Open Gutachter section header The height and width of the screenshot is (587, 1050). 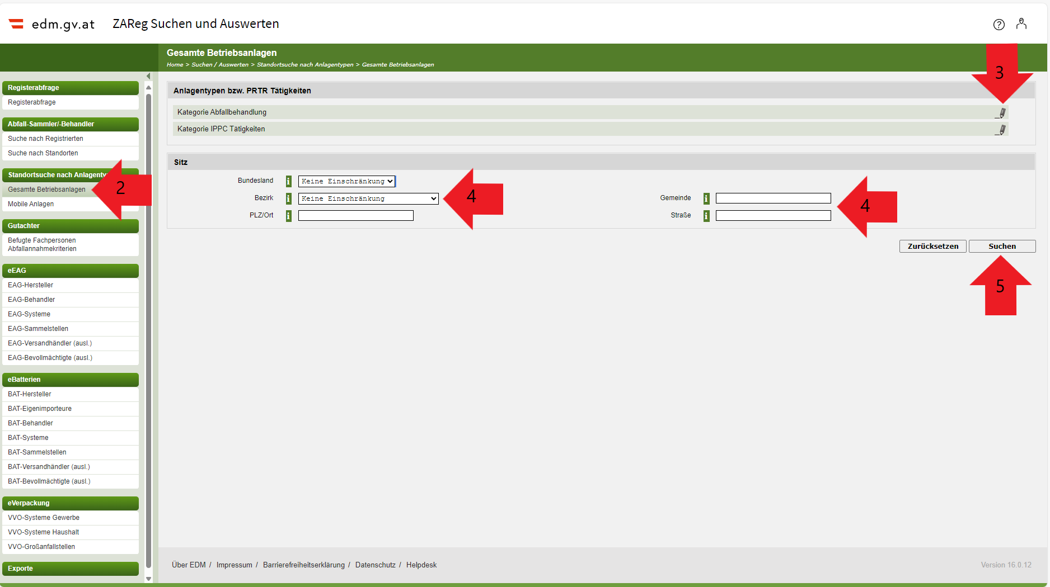pyautogui.click(x=71, y=226)
